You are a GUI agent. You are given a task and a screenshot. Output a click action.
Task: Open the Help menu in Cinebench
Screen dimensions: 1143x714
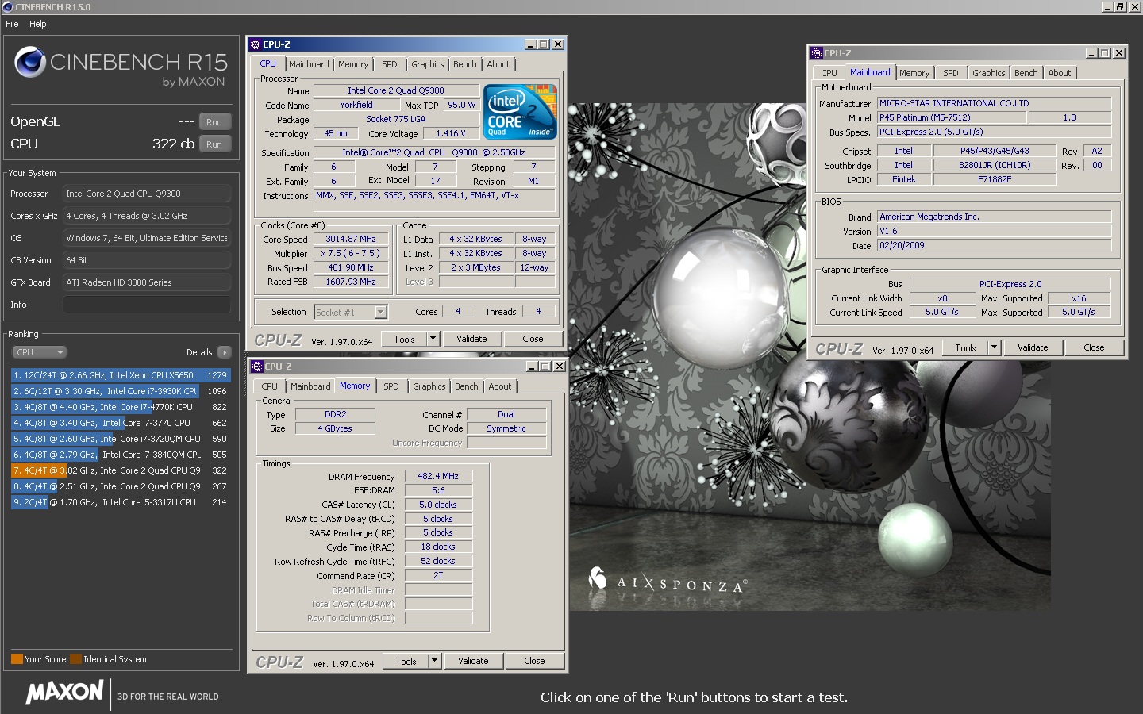coord(38,24)
